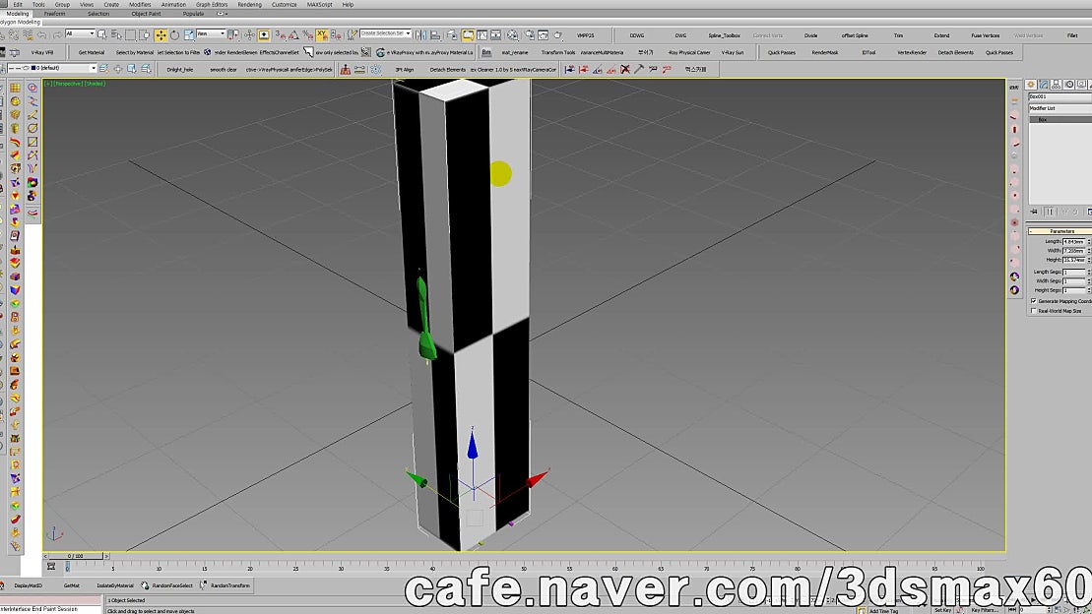Enable the Real-World Map Size checkbox
Screen dimensions: 1092x614
(1033, 311)
